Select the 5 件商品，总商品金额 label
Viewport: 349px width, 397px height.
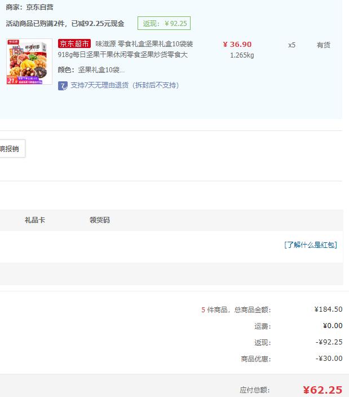click(236, 309)
